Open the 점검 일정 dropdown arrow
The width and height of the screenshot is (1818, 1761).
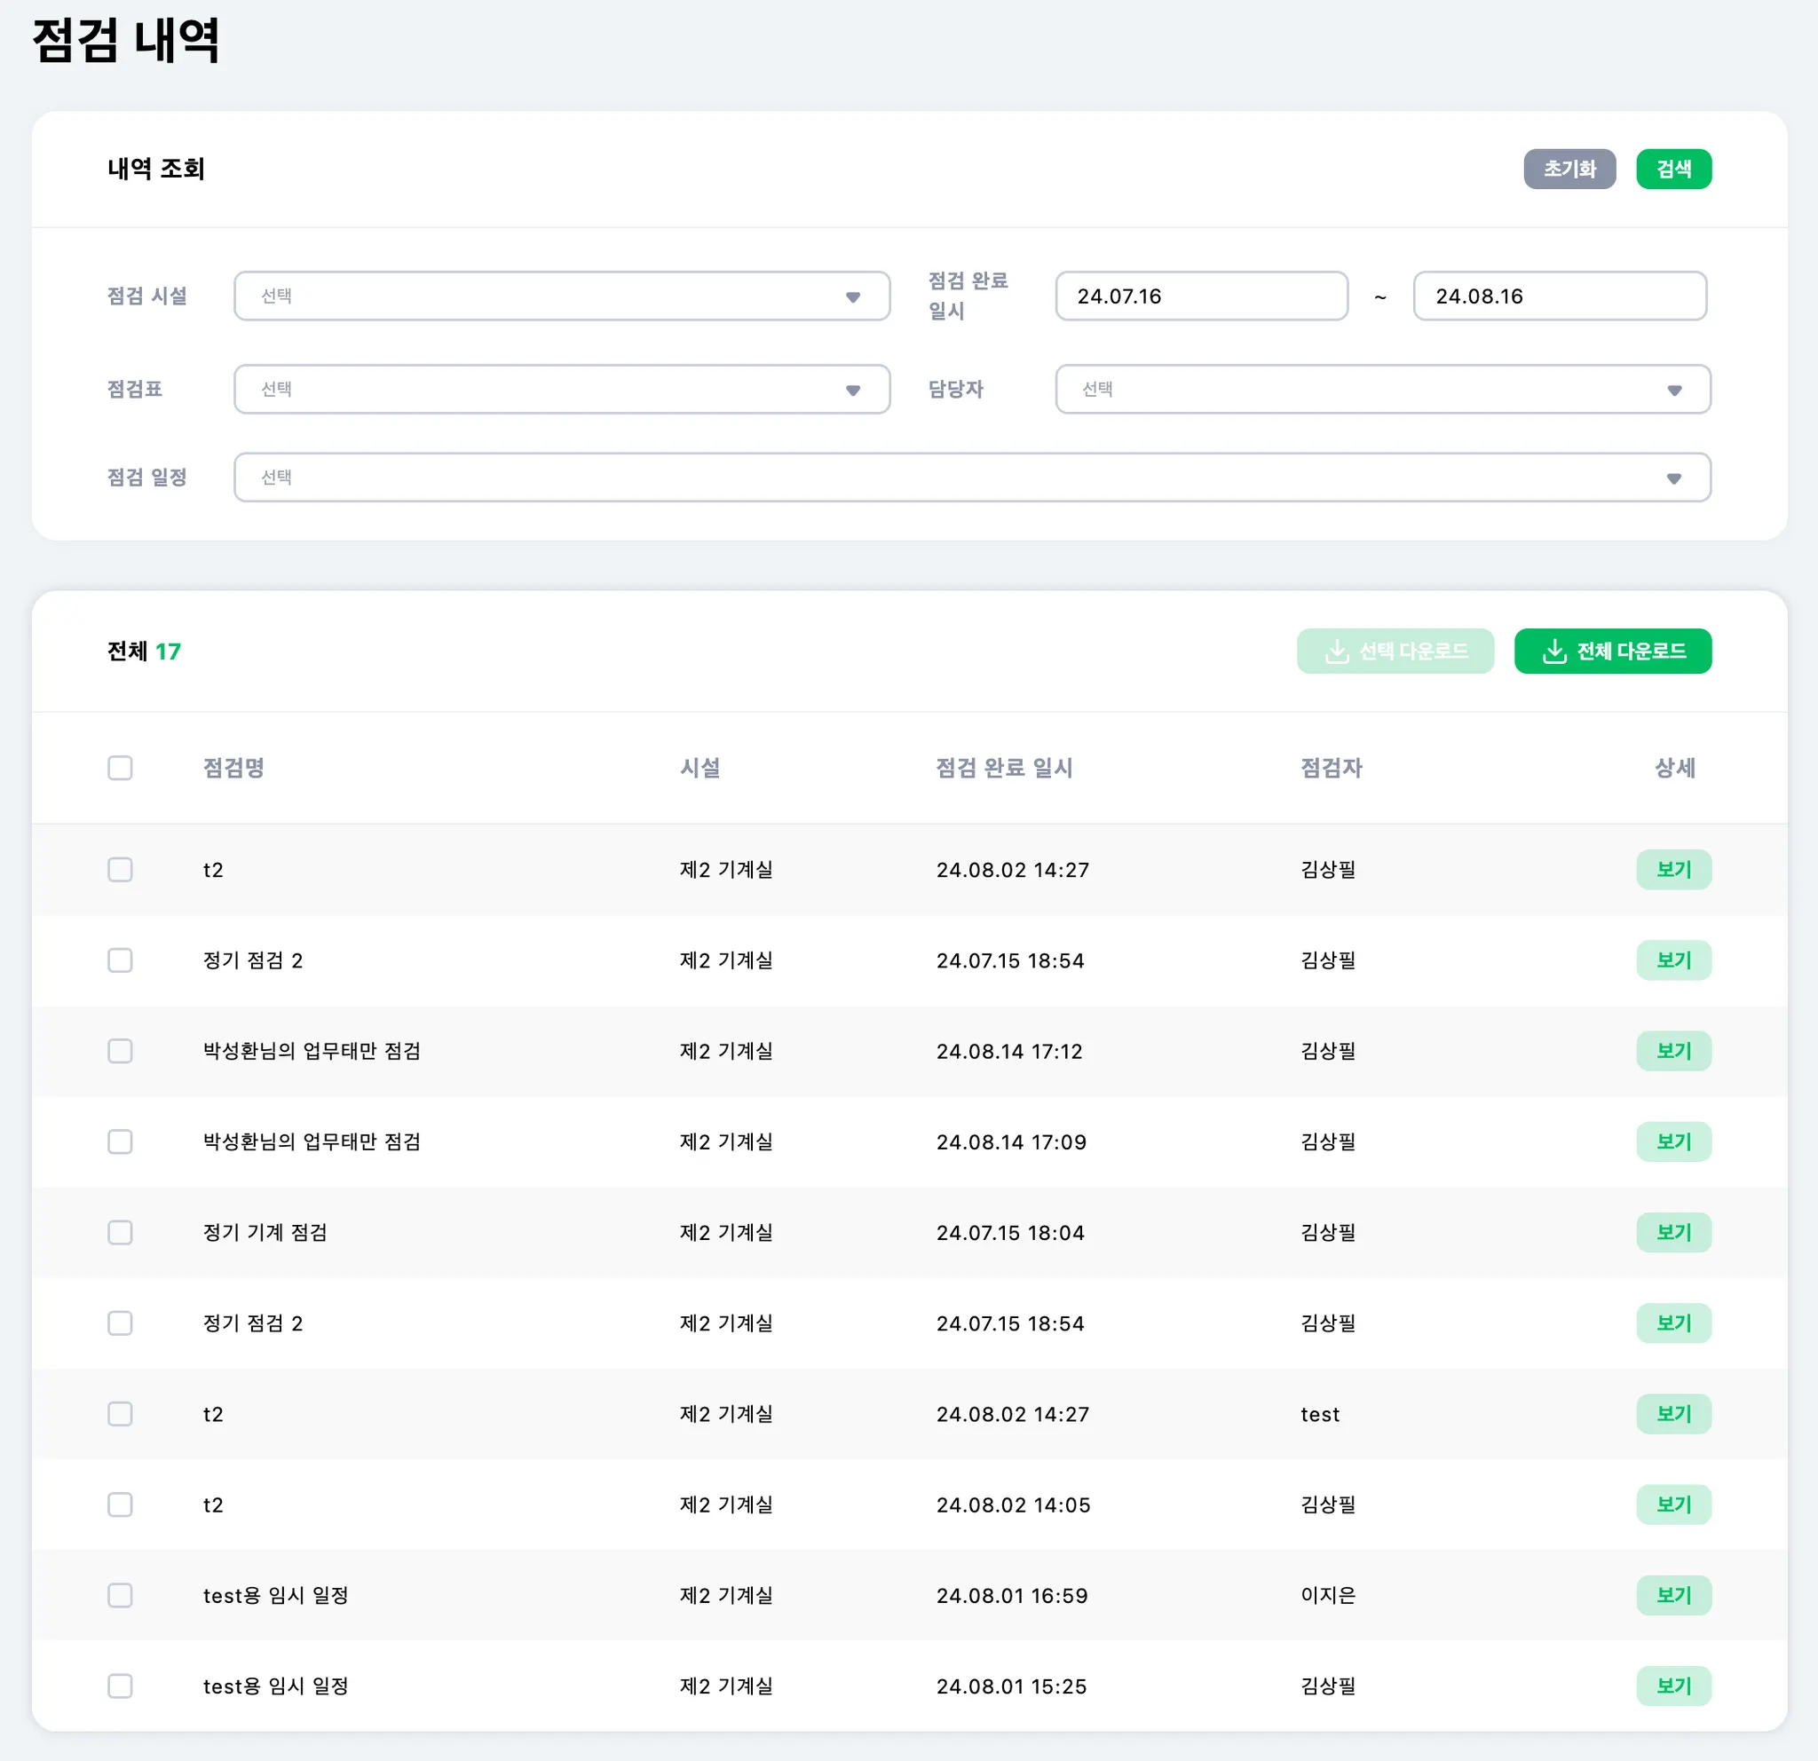(1673, 478)
